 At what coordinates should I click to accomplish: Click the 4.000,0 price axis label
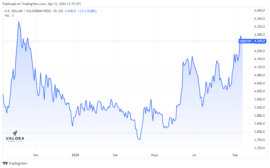[x=259, y=91]
